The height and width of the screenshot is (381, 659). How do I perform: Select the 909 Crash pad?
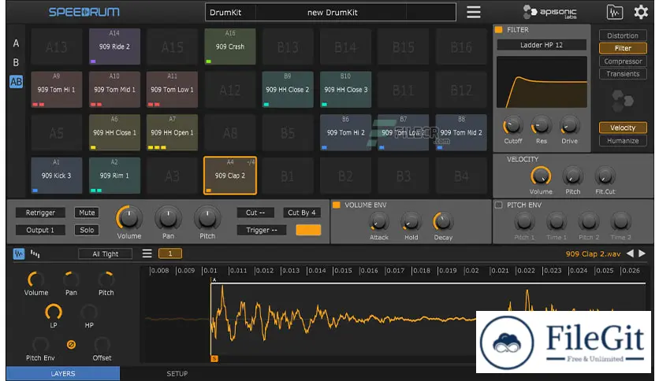pos(230,46)
